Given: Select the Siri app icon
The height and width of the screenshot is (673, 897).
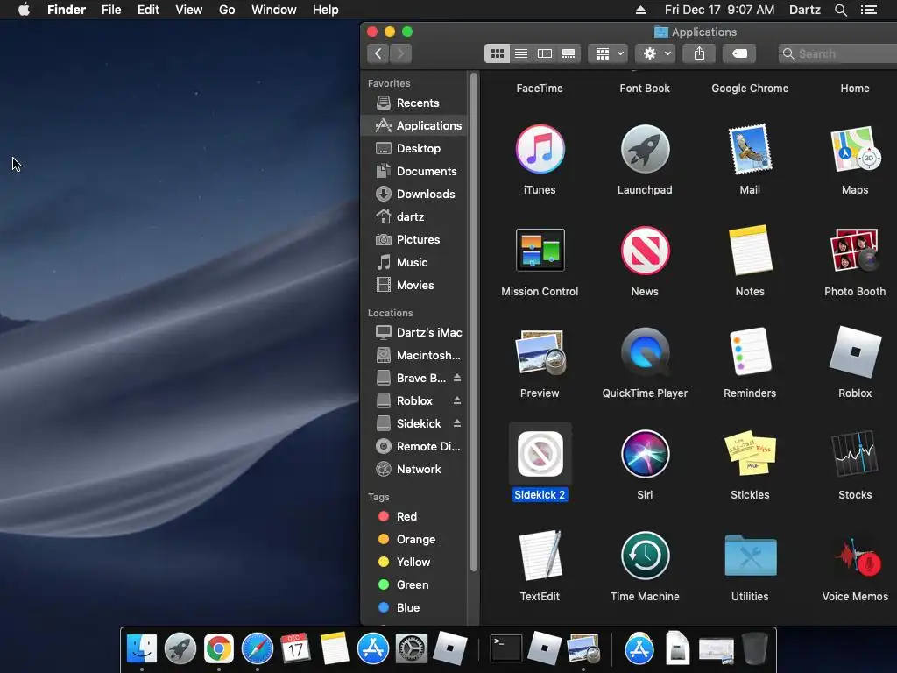Looking at the screenshot, I should [645, 454].
